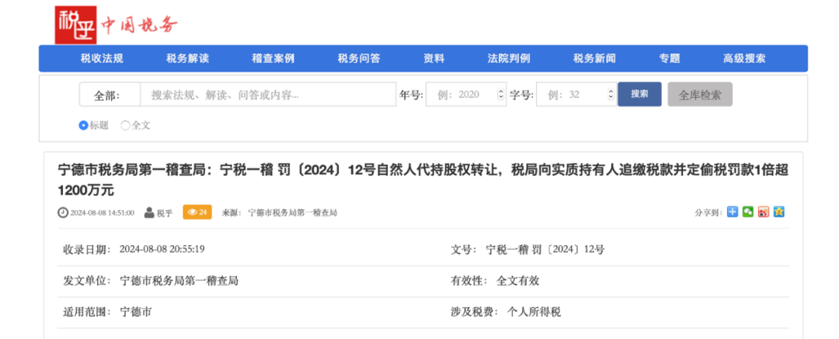839x339 pixels.
Task: Click the 字号 number stepper arrows
Action: pos(611,95)
